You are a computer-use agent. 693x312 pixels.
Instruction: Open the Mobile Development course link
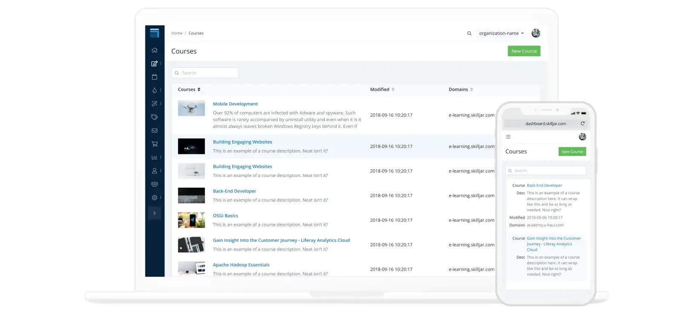235,104
